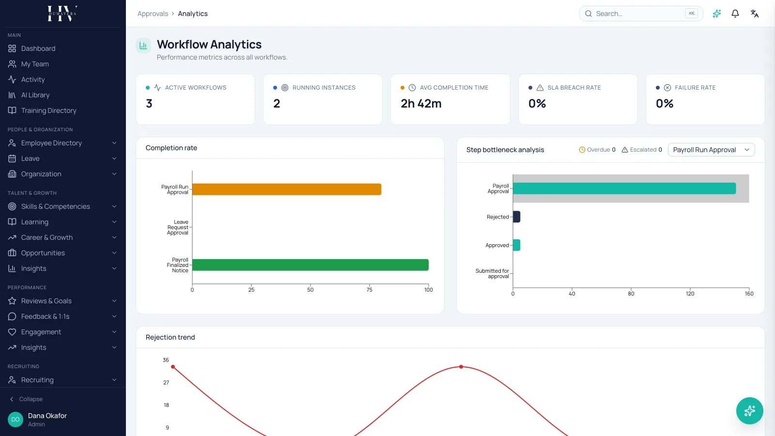Click rejection trend peak data point
Screen dimensions: 775x436
(x=461, y=367)
